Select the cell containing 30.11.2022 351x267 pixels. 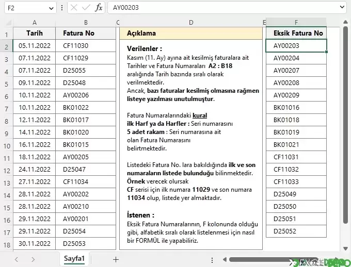click(x=34, y=244)
